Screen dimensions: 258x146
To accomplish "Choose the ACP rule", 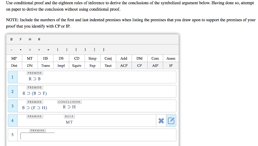I will click(123, 65).
